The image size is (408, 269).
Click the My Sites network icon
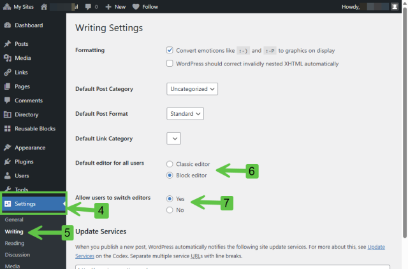click(7, 7)
